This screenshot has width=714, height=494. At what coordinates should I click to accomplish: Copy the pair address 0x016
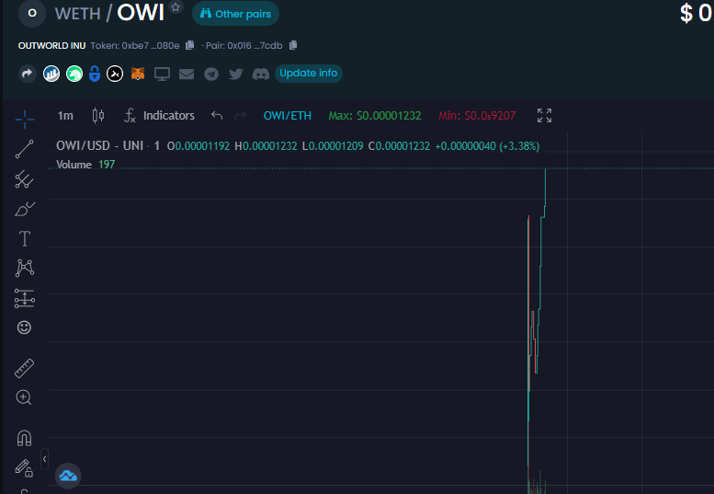(x=293, y=45)
